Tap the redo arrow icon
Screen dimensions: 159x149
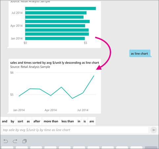click(x=15, y=141)
